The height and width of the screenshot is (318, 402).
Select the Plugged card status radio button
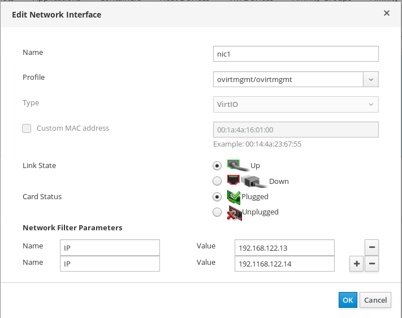pos(217,197)
